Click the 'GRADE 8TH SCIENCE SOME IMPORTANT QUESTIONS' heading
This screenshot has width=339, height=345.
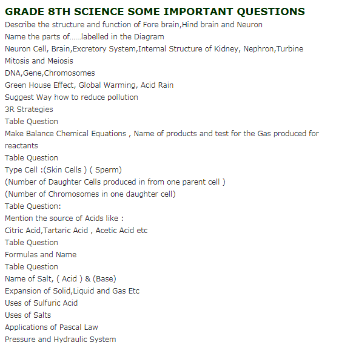(155, 11)
